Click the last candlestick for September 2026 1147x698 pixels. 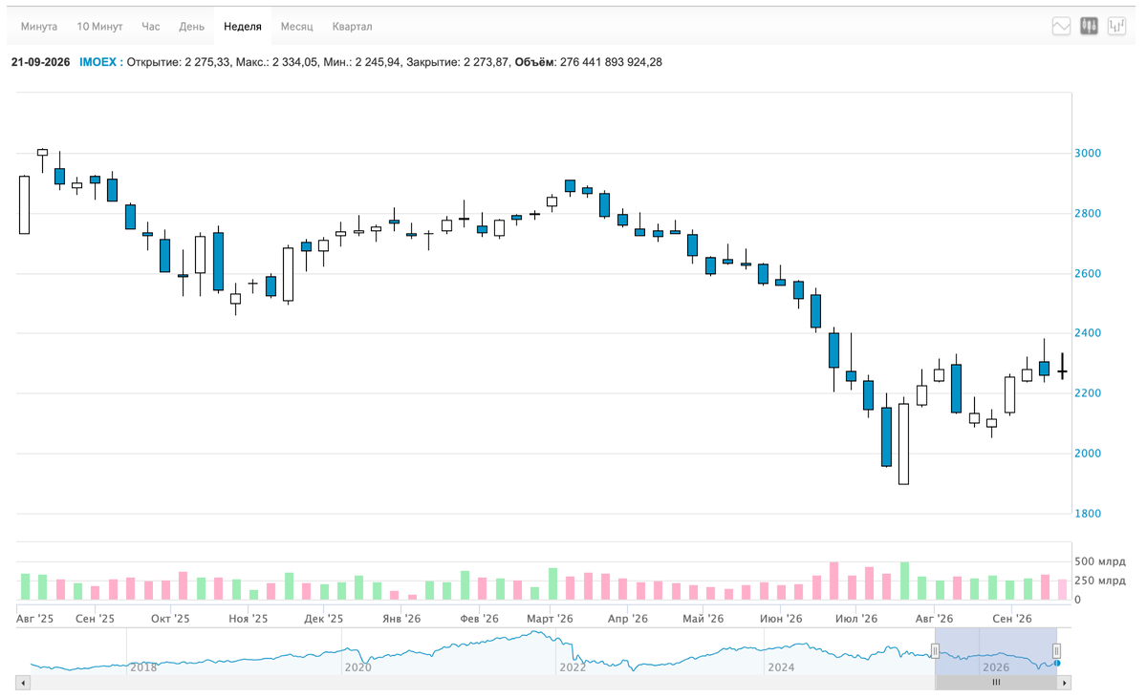click(1062, 367)
